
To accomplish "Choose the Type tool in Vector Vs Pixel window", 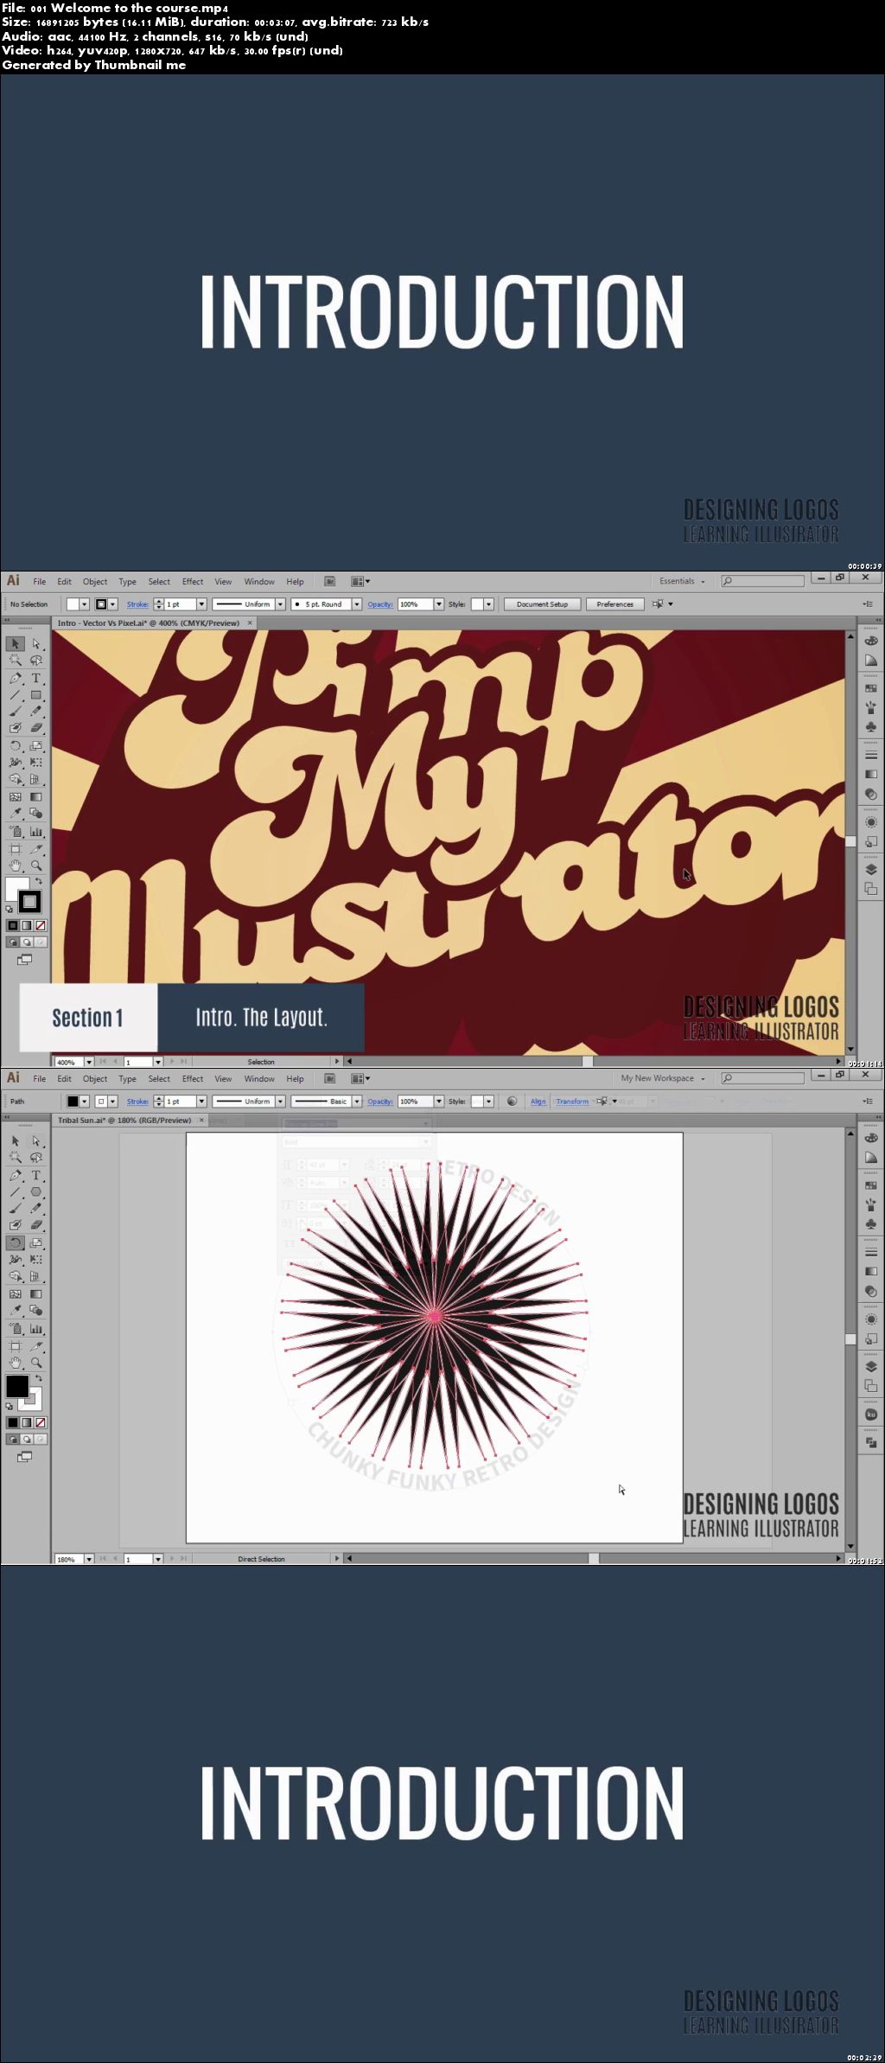I will click(36, 678).
